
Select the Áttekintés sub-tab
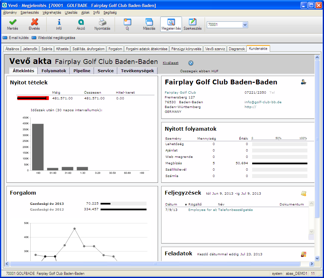[x=23, y=71]
